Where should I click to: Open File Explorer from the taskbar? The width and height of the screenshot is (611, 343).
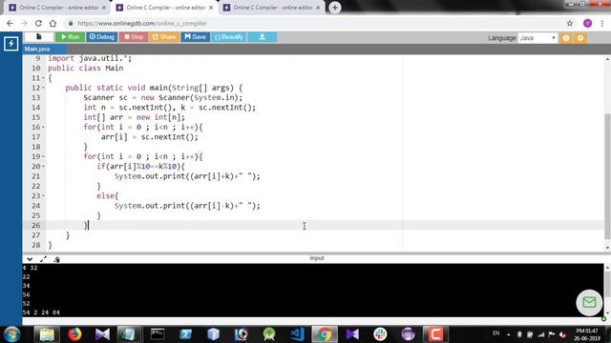click(47, 334)
